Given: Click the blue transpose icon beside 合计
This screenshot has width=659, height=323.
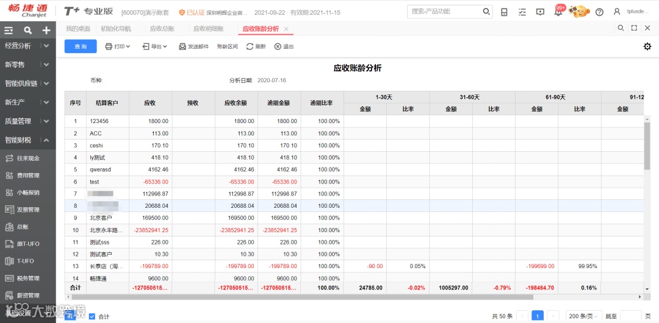Looking at the screenshot, I should coord(71,316).
